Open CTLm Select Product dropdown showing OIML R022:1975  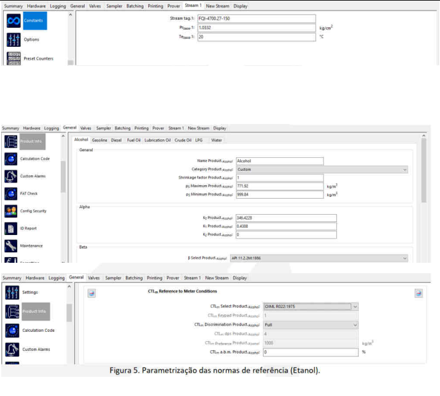tap(310, 307)
